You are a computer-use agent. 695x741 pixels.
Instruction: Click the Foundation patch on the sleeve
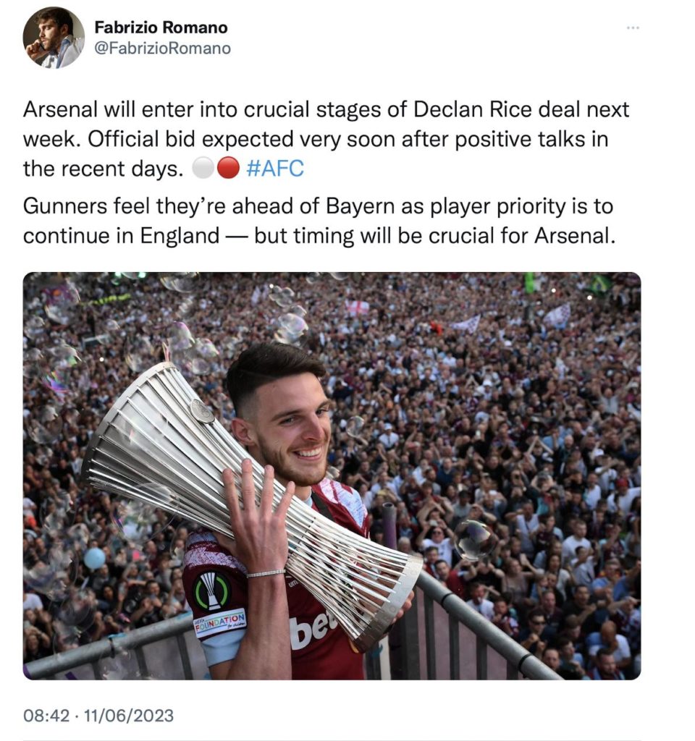pyautogui.click(x=219, y=622)
